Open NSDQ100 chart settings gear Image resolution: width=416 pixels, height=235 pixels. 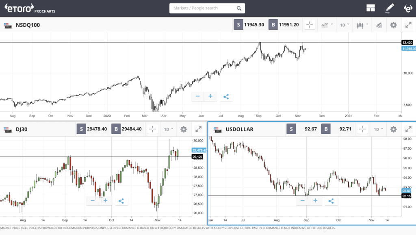pos(393,25)
